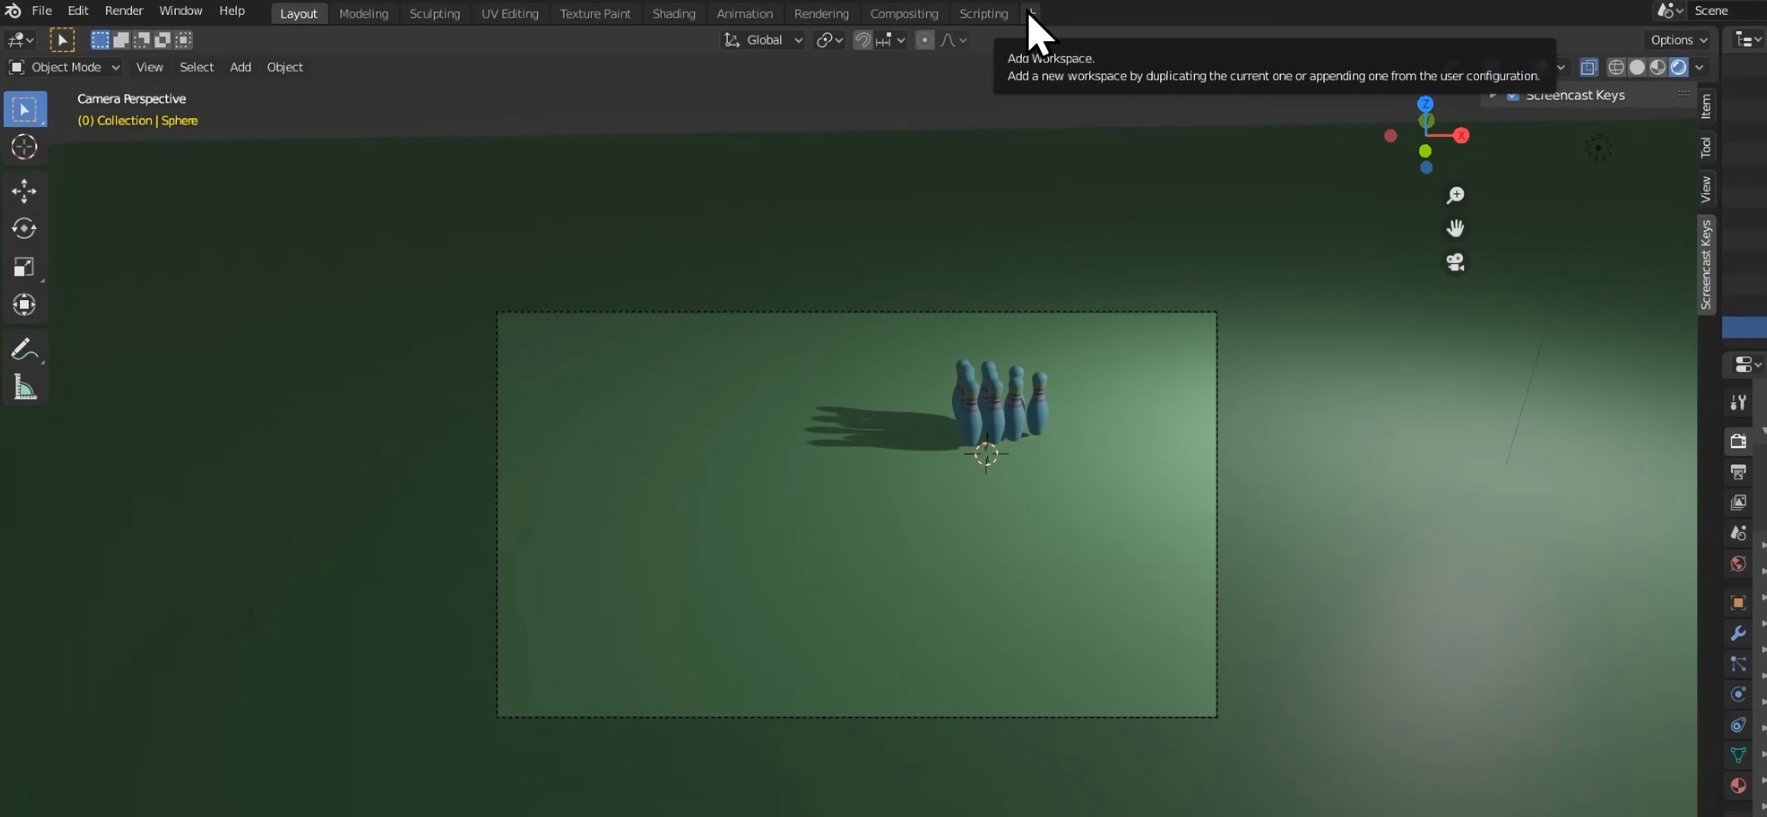Switch to rendered viewport shading
Image resolution: width=1767 pixels, height=817 pixels.
pos(1678,67)
